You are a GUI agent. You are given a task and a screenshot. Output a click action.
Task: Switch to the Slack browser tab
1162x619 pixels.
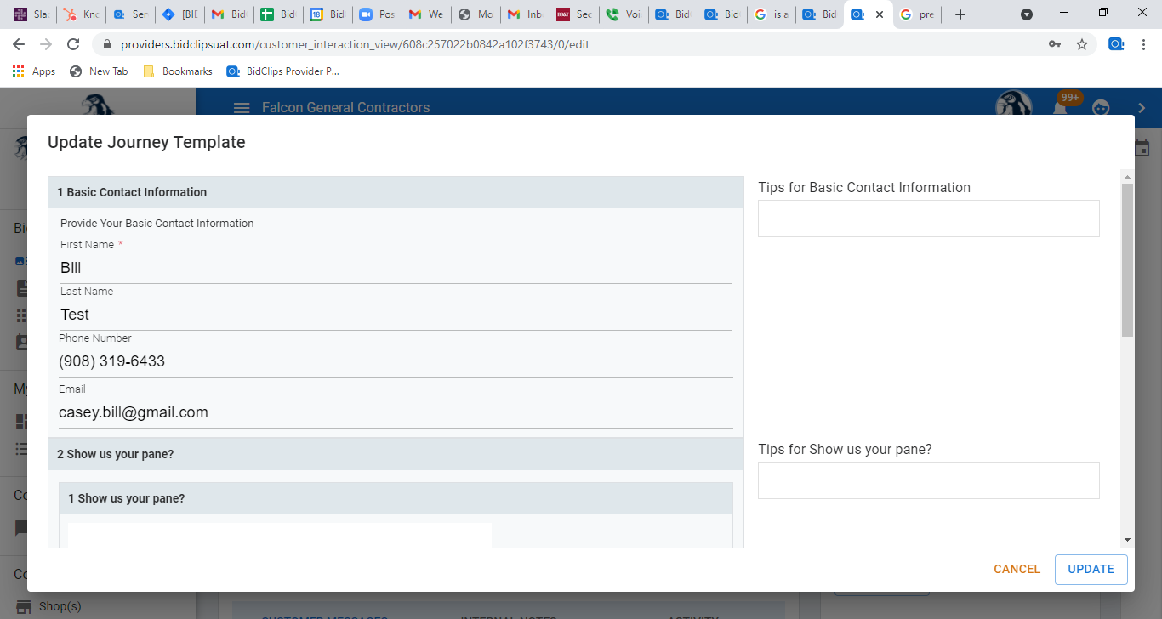31,14
